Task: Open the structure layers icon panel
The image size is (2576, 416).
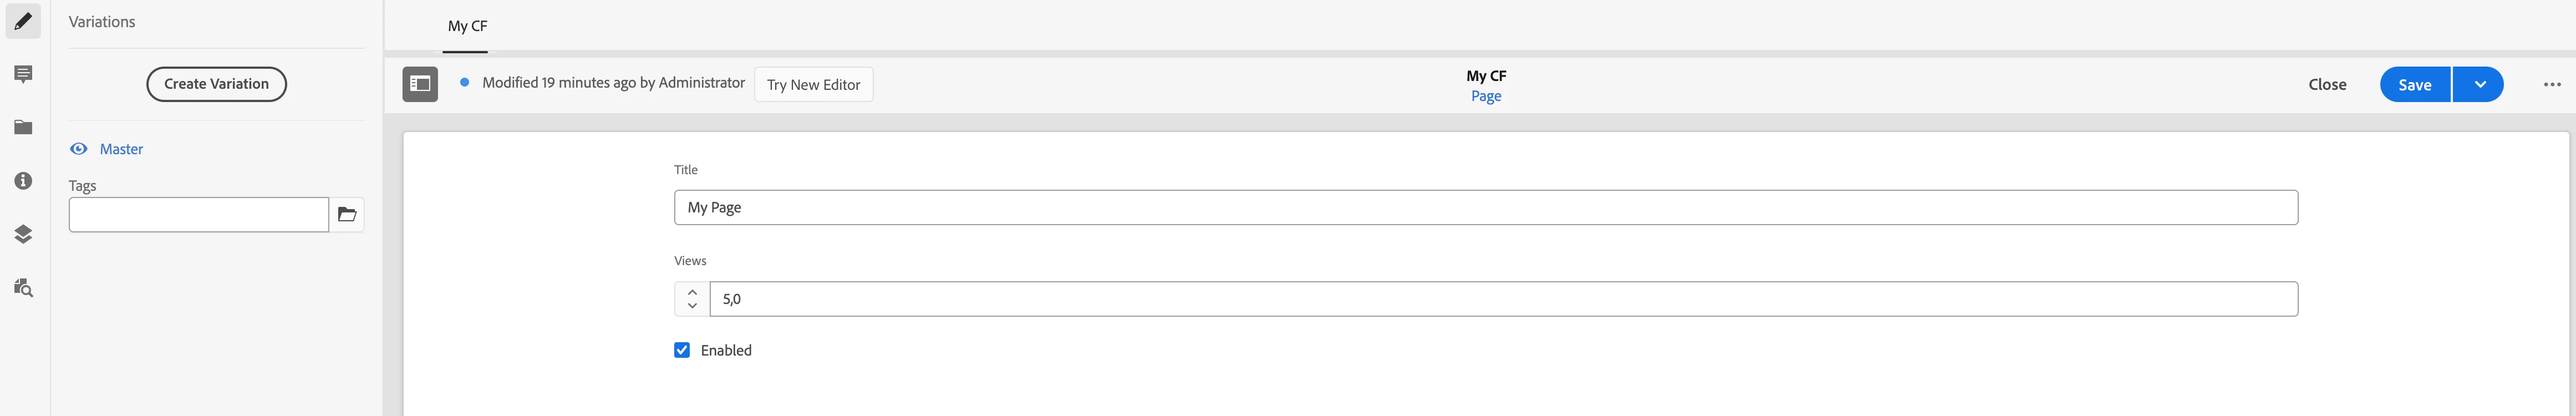Action: click(x=23, y=234)
